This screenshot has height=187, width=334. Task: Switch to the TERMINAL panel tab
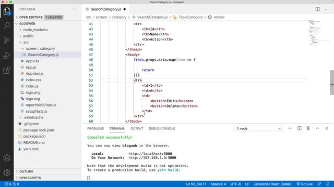117,128
